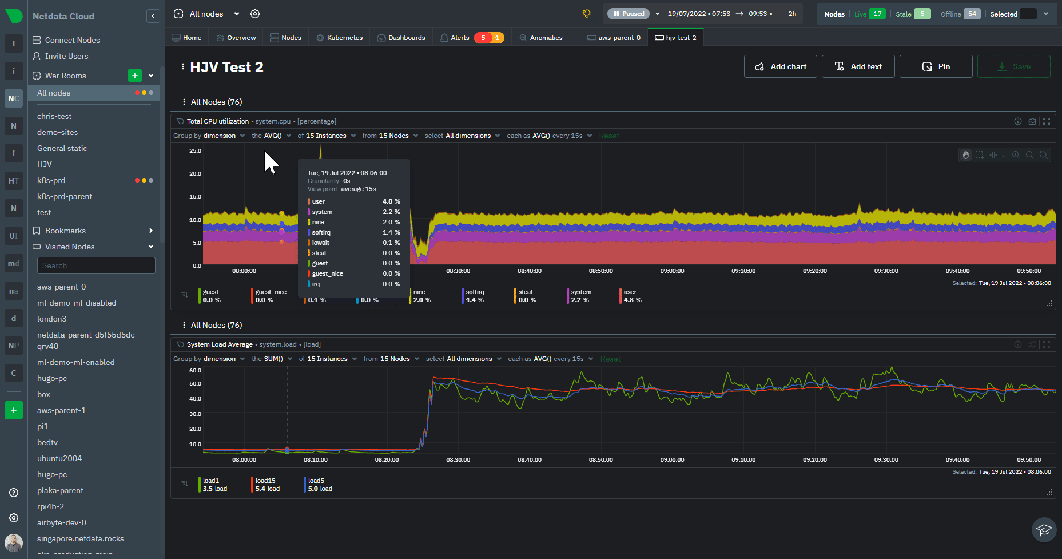
Task: Click the Search visited nodes field
Action: (96, 265)
